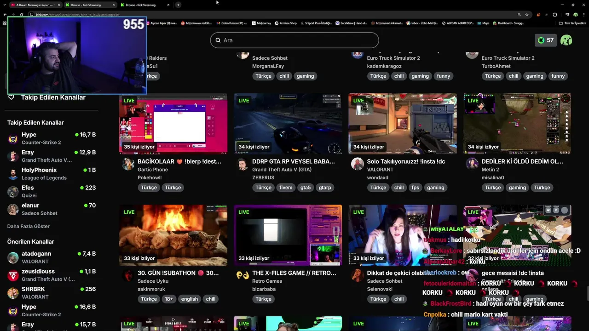Open Maps bookmark in bookmarks bar
The height and width of the screenshot is (331, 589).
[x=483, y=23]
